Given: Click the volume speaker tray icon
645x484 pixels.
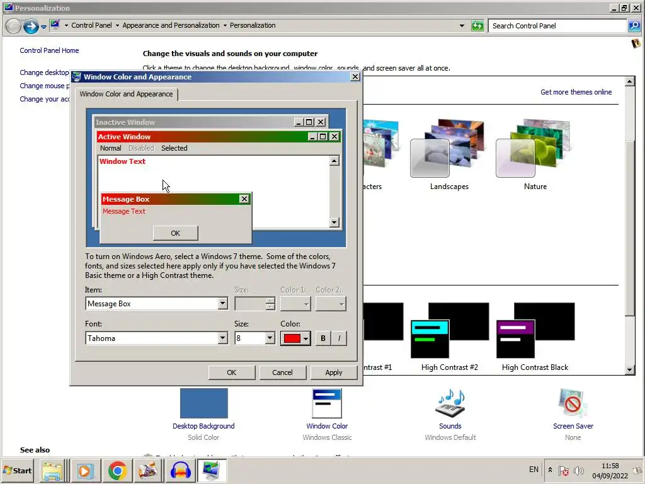Looking at the screenshot, I should click(x=578, y=470).
